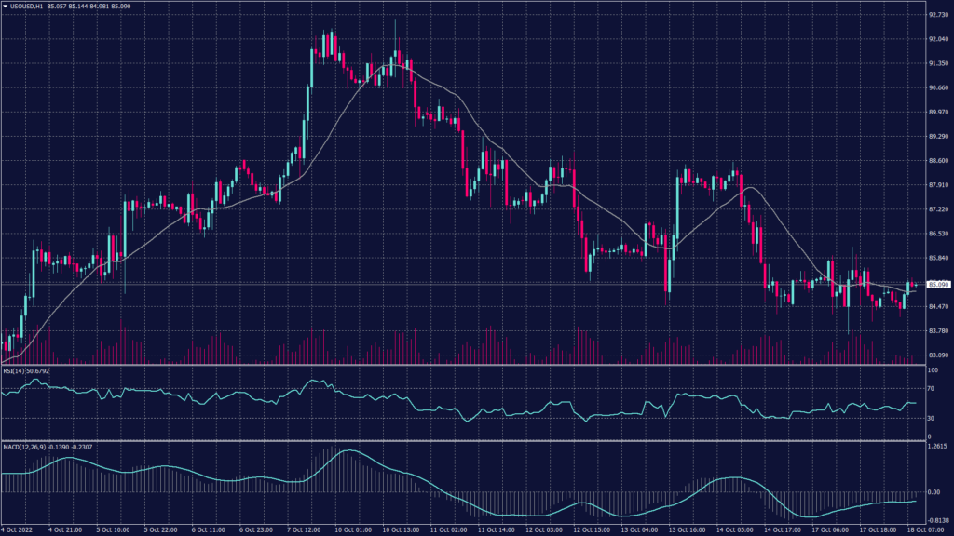The width and height of the screenshot is (954, 536).
Task: Click the current price tag 85.090
Action: pyautogui.click(x=936, y=284)
